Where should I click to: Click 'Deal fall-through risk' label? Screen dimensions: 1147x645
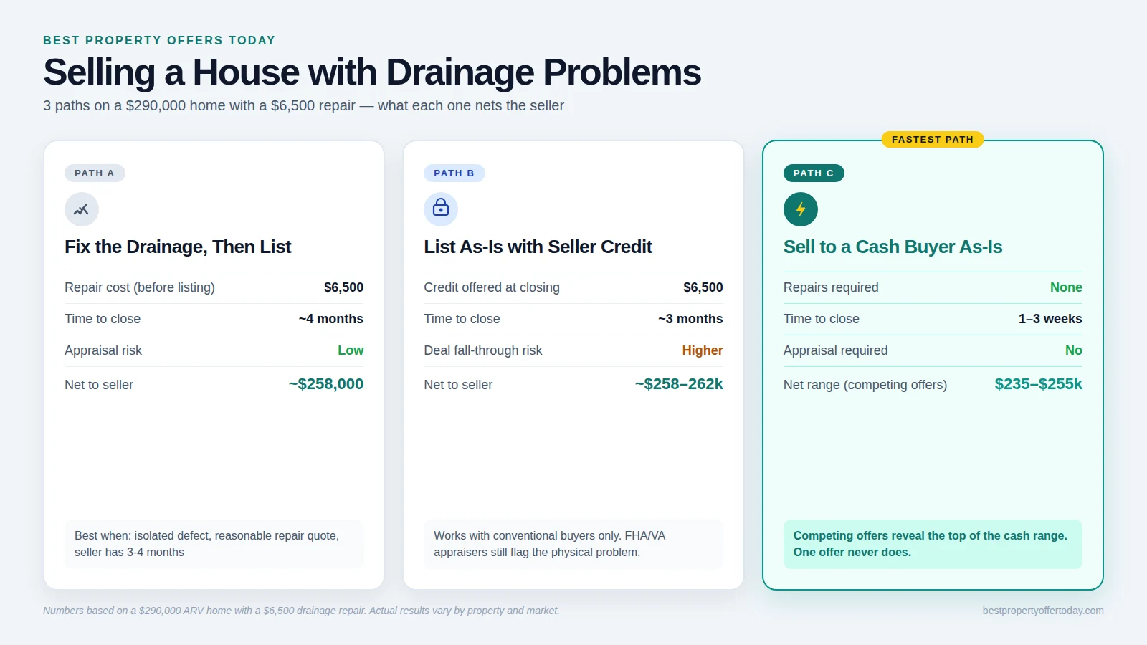click(x=483, y=350)
